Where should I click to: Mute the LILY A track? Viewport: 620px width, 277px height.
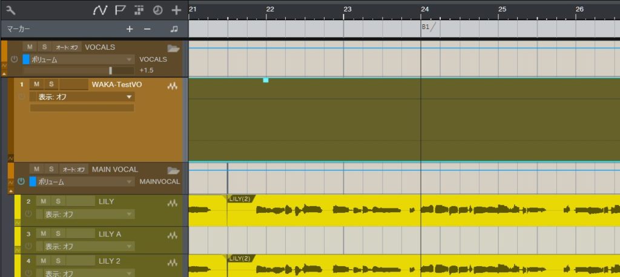click(x=44, y=234)
